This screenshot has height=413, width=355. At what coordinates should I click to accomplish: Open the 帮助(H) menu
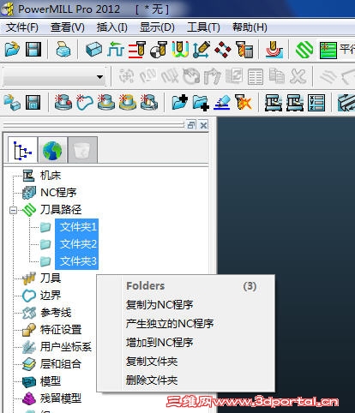tap(250, 27)
